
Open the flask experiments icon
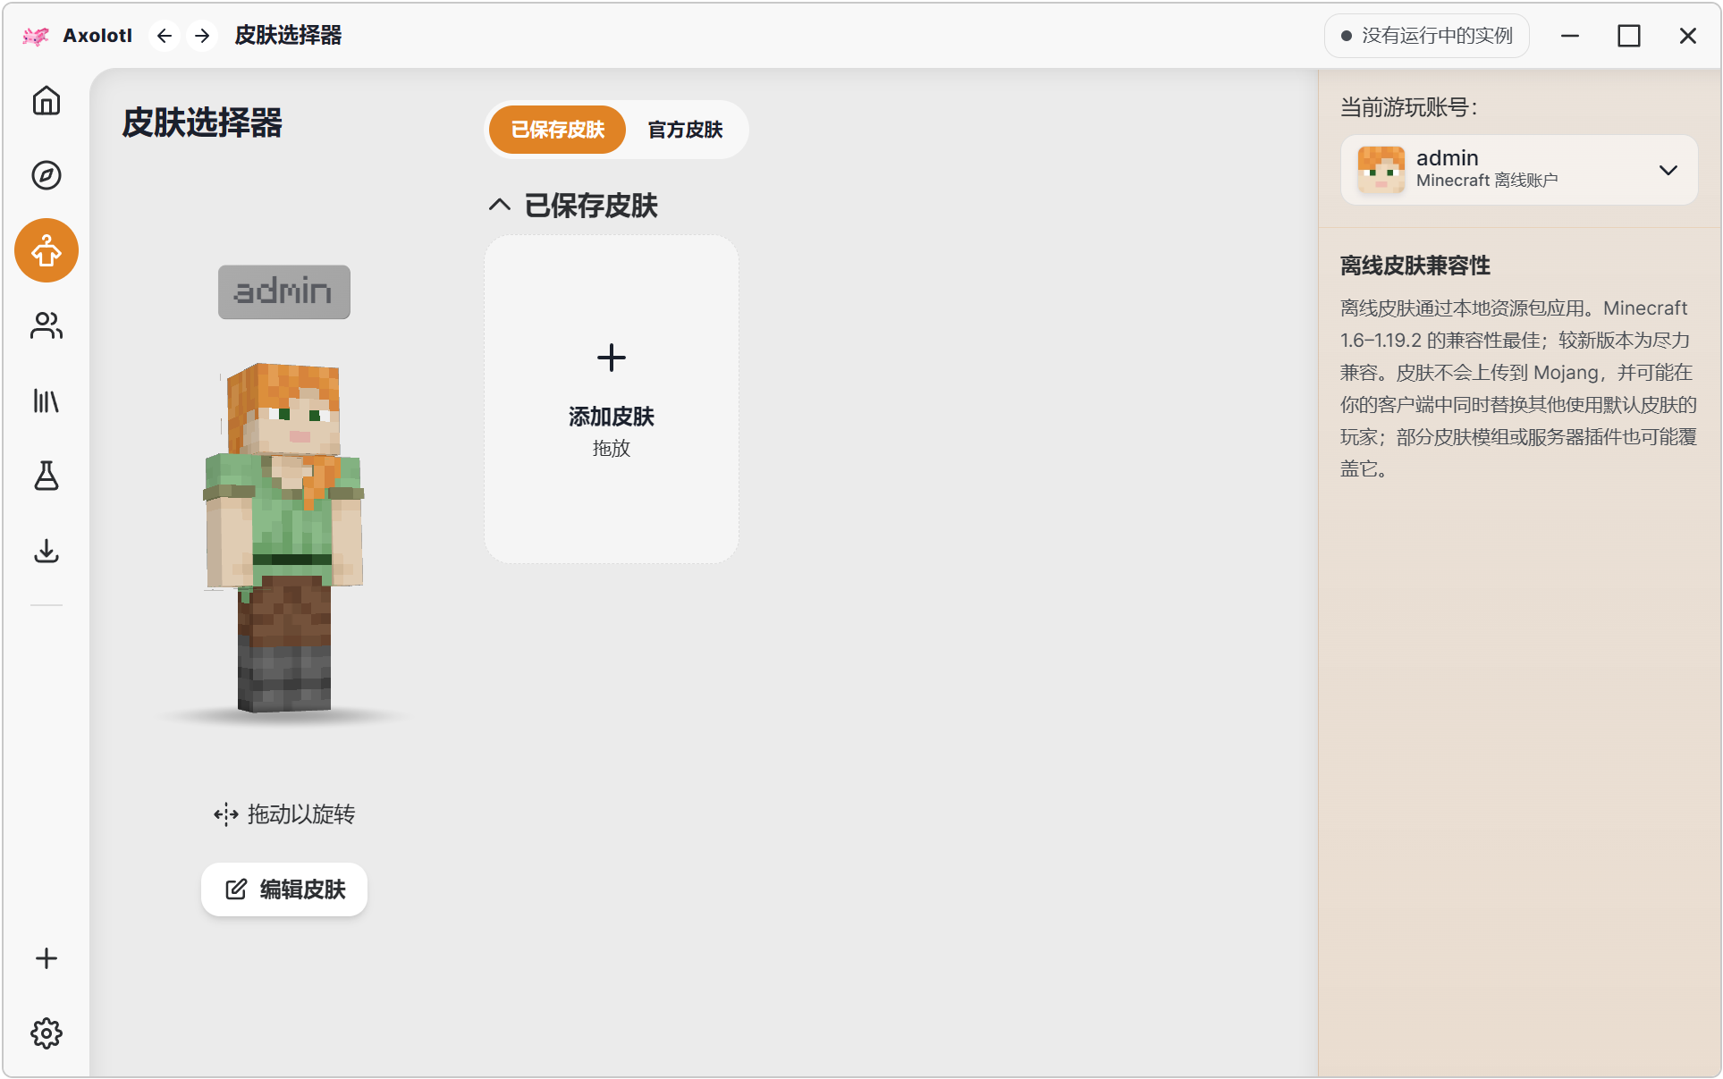tap(46, 476)
